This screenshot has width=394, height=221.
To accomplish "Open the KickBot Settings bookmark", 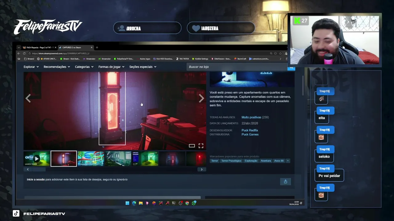I will (200, 59).
